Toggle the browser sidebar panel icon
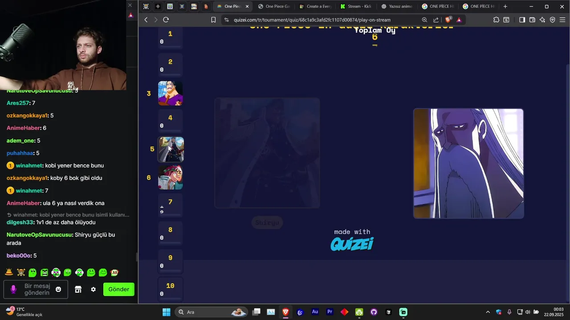Viewport: 570px width, 320px height. (522, 20)
